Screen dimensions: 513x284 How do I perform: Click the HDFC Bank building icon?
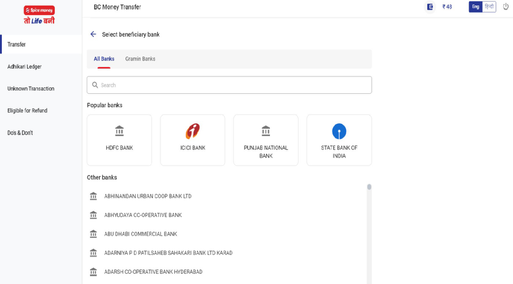coord(120,131)
